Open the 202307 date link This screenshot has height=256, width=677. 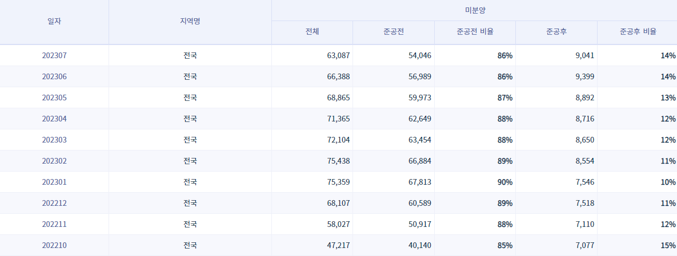[54, 55]
